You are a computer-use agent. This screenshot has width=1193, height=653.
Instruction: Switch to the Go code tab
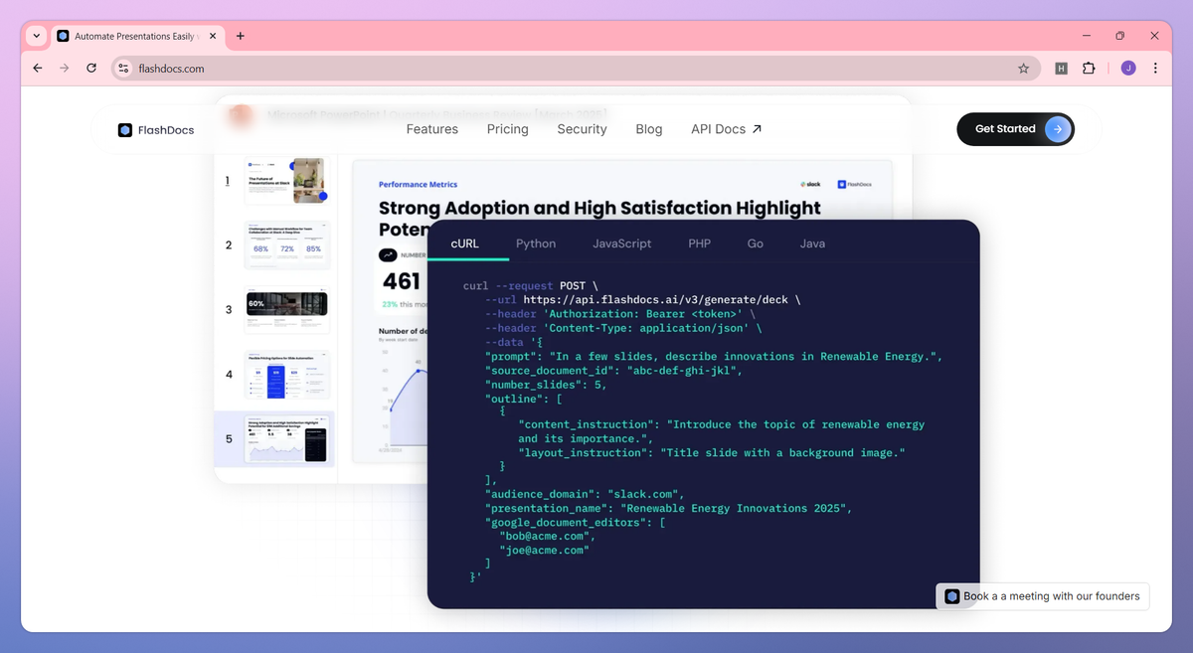(x=756, y=244)
